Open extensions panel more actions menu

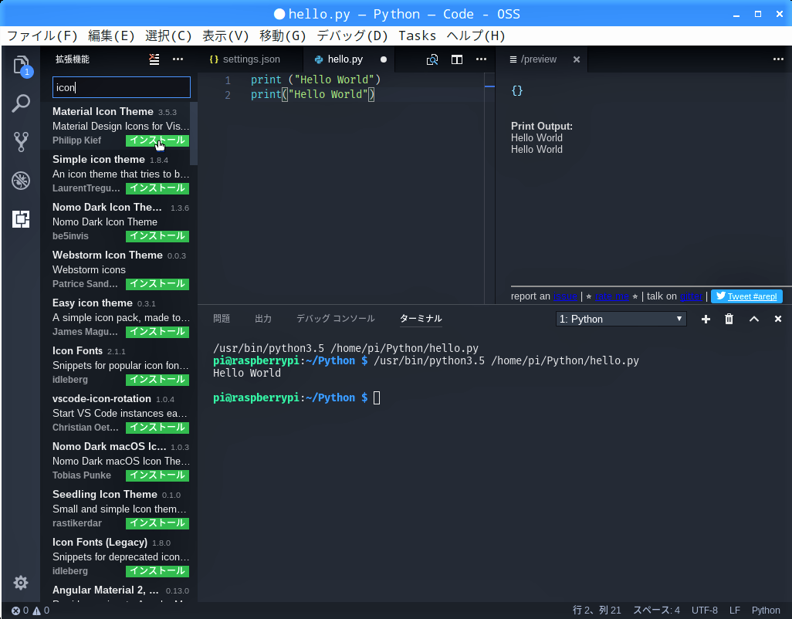(x=178, y=59)
